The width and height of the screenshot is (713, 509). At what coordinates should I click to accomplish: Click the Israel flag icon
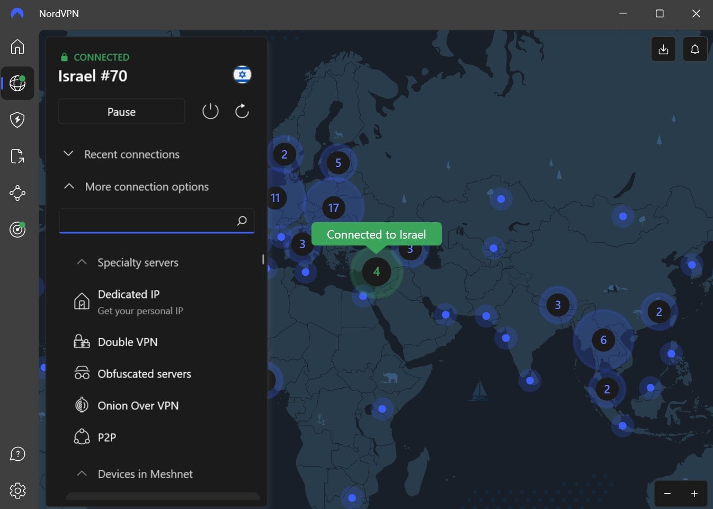point(242,75)
